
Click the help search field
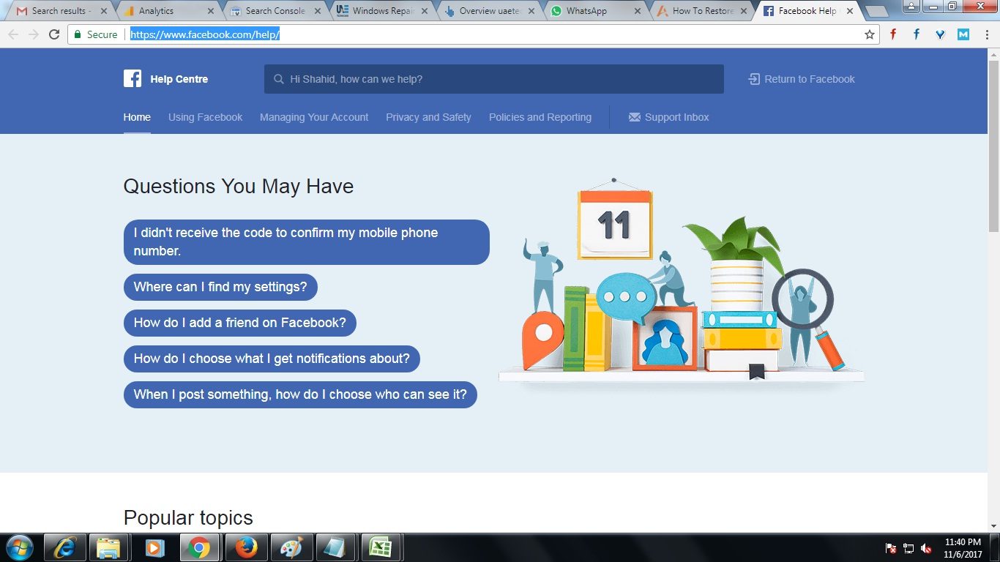coord(494,79)
